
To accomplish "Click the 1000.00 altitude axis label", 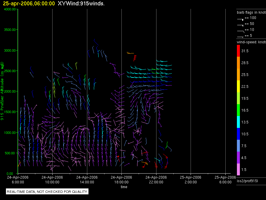I will (x=10, y=133).
